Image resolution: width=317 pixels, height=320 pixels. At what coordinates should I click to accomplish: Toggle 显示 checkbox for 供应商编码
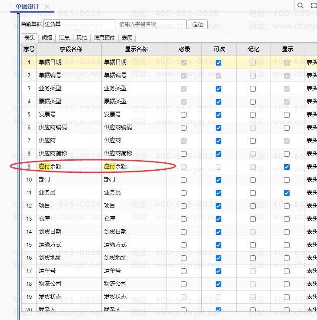287,128
